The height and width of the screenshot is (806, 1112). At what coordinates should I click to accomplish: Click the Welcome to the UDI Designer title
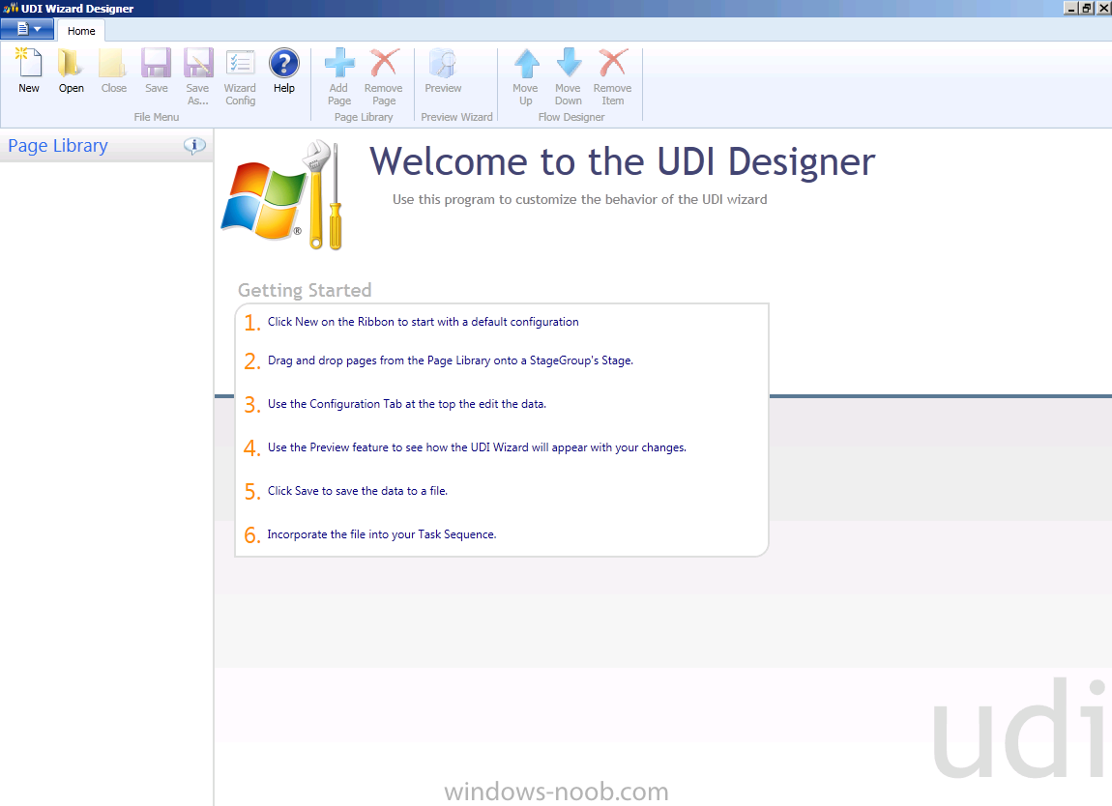(x=623, y=161)
